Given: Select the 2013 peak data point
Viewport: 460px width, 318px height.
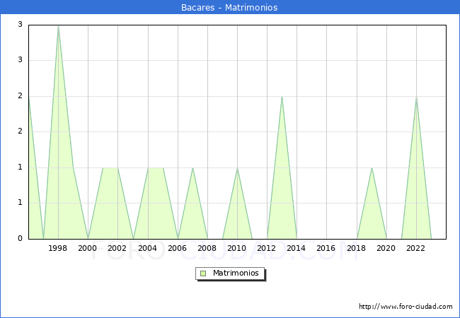Looking at the screenshot, I should point(282,97).
